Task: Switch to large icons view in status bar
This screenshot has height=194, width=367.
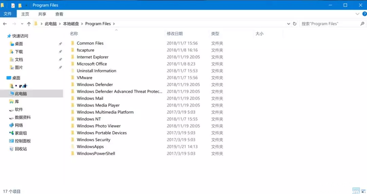Action: 363,191
